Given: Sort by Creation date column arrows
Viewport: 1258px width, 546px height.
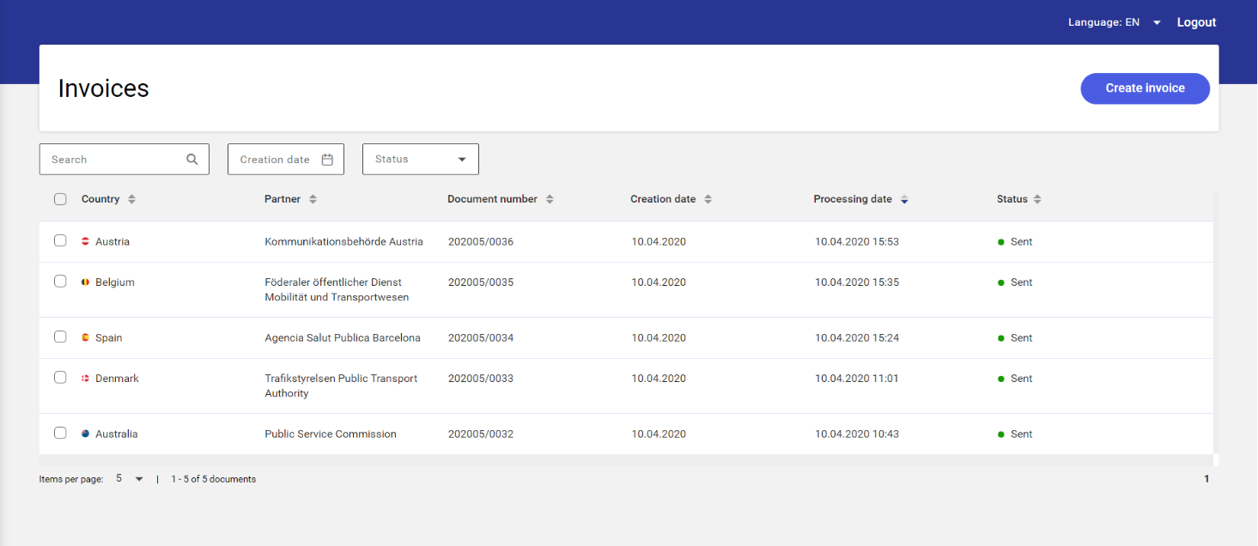Looking at the screenshot, I should [708, 199].
